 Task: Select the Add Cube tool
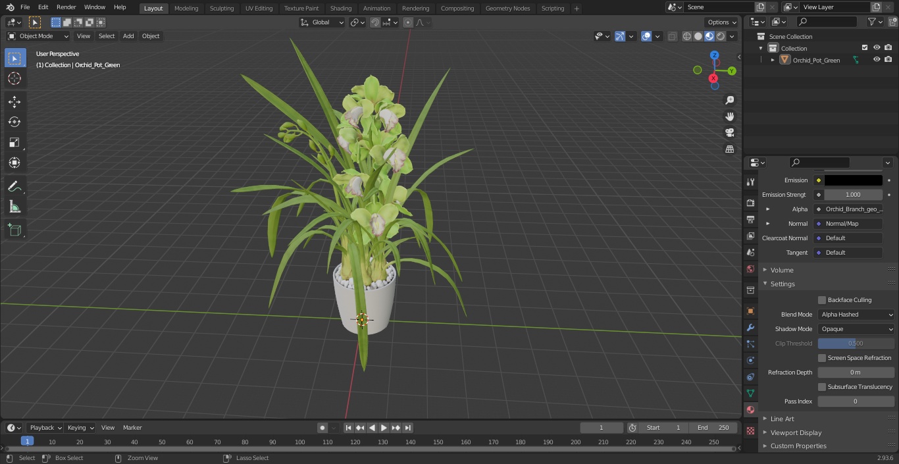14,230
